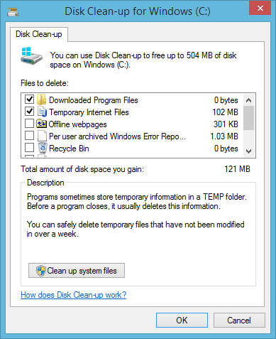Click the file list scroll up arrow
276x339 pixels.
tap(248, 100)
